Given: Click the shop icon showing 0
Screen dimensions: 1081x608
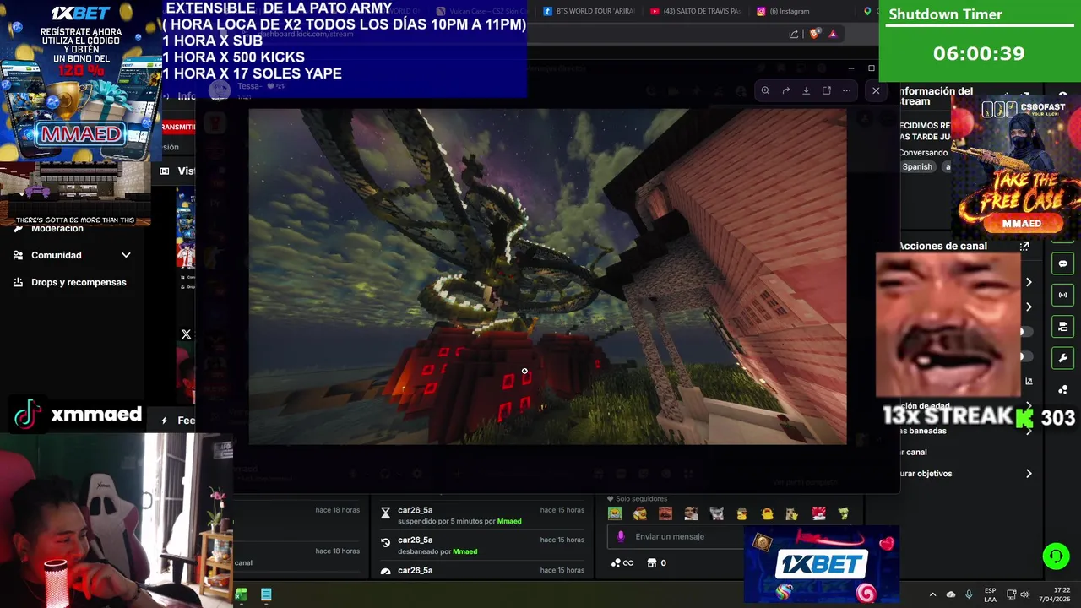Looking at the screenshot, I should [656, 563].
